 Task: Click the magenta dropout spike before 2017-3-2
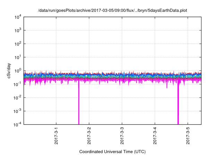coord(79,103)
